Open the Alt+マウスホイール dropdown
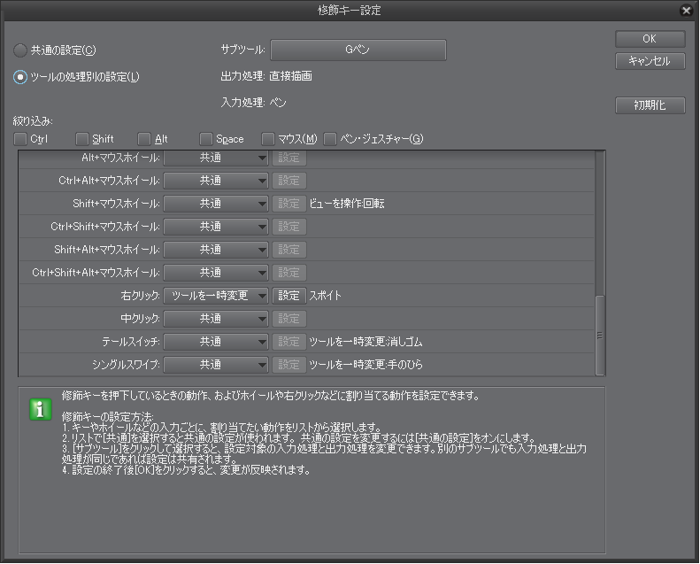The width and height of the screenshot is (700, 564). point(216,158)
